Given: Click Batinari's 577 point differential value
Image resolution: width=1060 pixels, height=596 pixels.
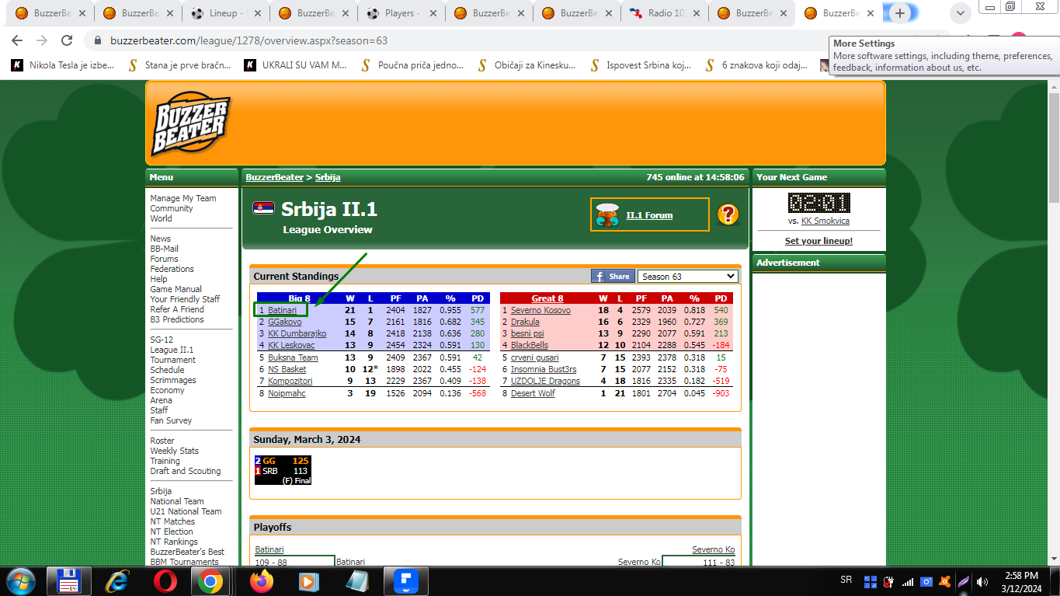Looking at the screenshot, I should 477,310.
